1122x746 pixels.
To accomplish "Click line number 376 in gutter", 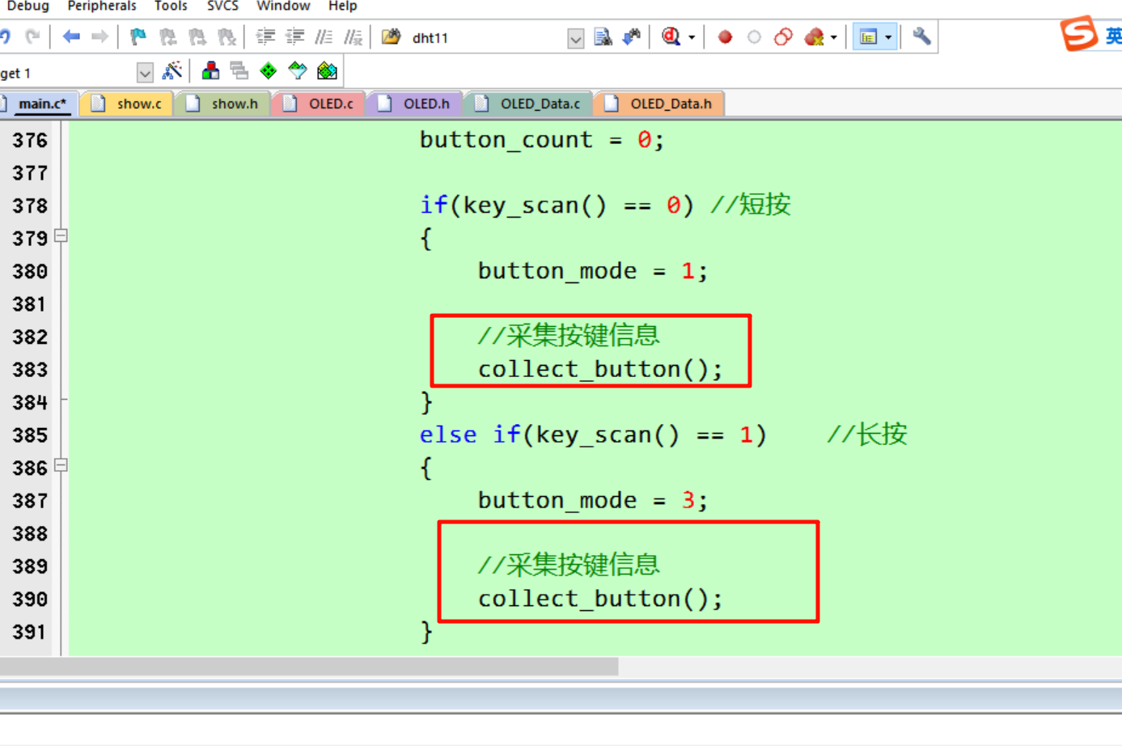I will pos(30,140).
